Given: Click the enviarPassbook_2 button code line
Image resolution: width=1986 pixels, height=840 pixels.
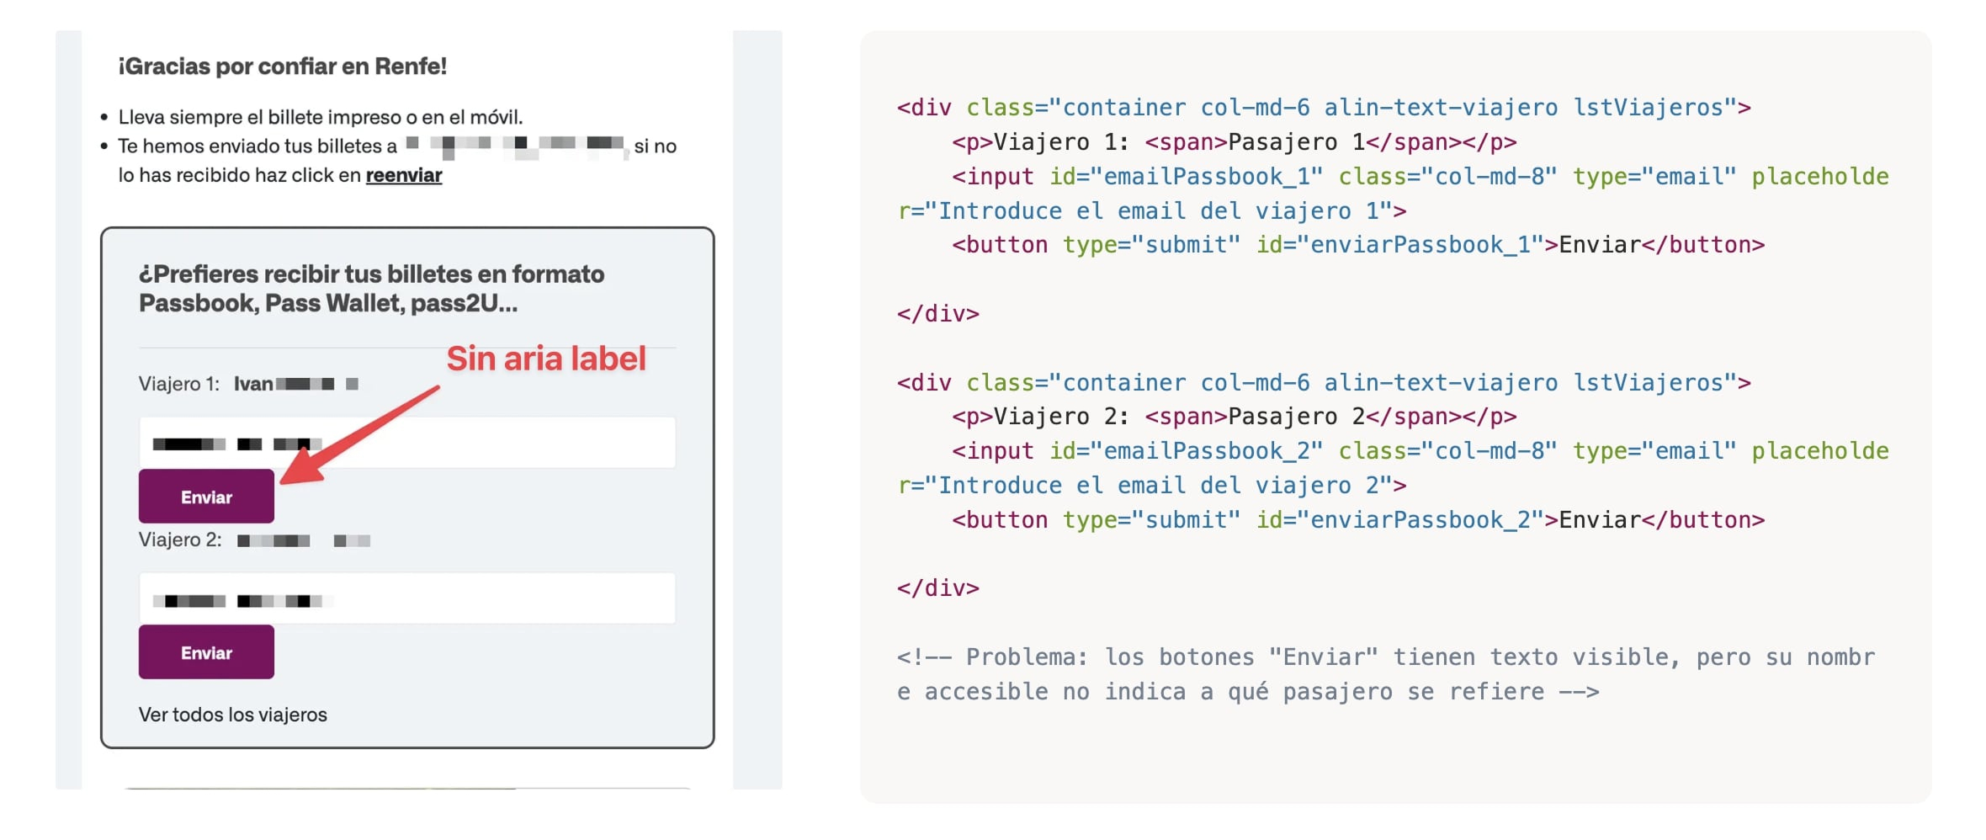Looking at the screenshot, I should [1357, 520].
